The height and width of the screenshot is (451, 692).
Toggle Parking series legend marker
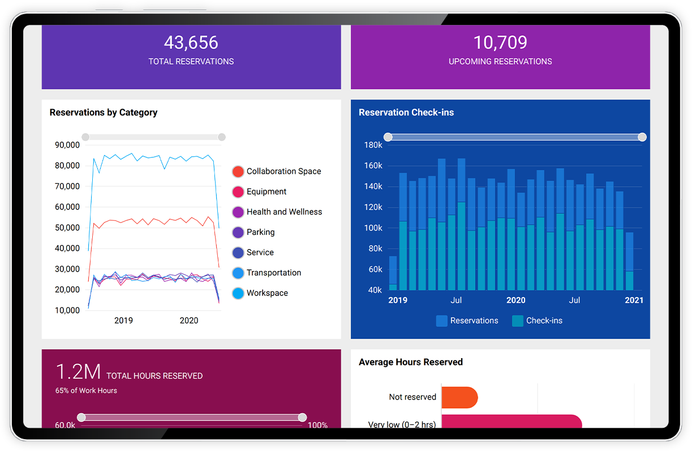(x=238, y=233)
